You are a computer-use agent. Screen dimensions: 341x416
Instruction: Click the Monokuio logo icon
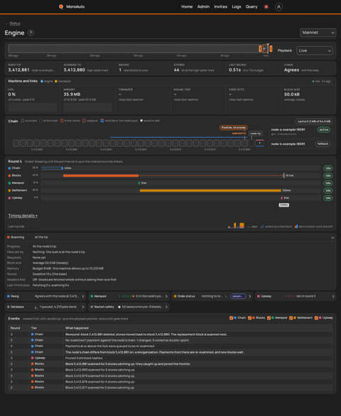coord(61,6)
